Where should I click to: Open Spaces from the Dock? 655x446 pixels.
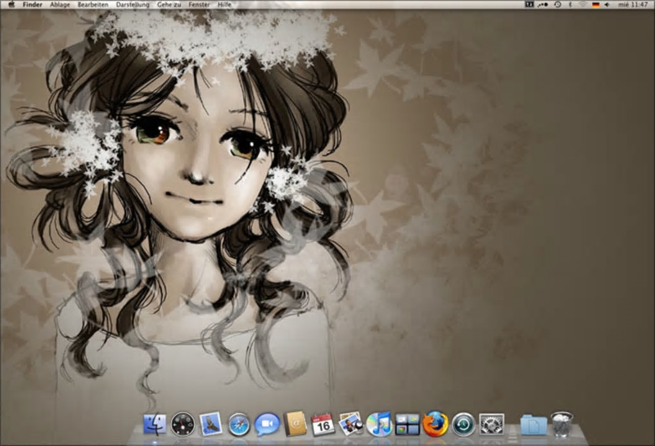click(407, 424)
